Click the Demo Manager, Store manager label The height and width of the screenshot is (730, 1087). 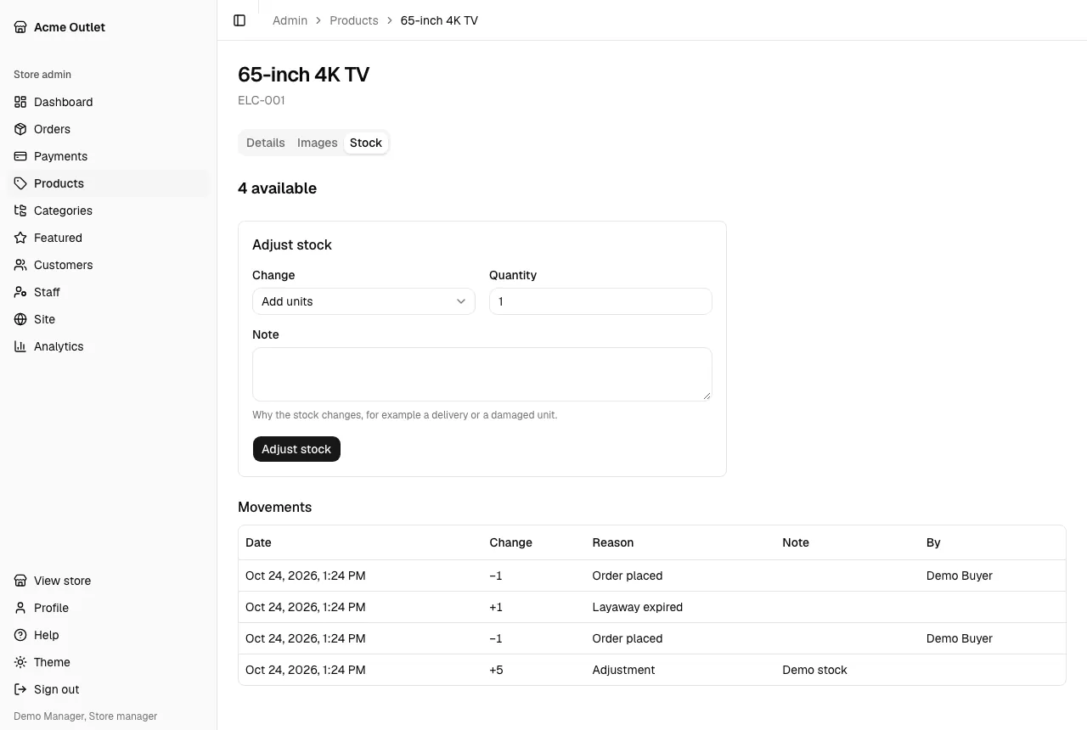86,716
